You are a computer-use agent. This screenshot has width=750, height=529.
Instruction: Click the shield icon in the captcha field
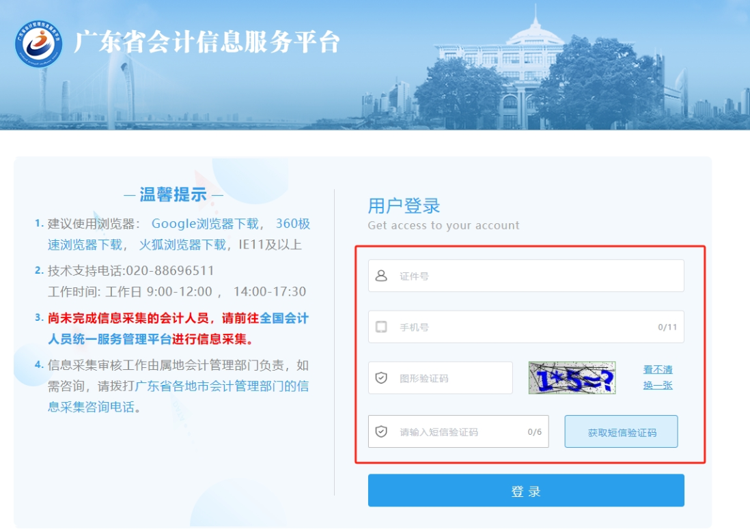(381, 378)
